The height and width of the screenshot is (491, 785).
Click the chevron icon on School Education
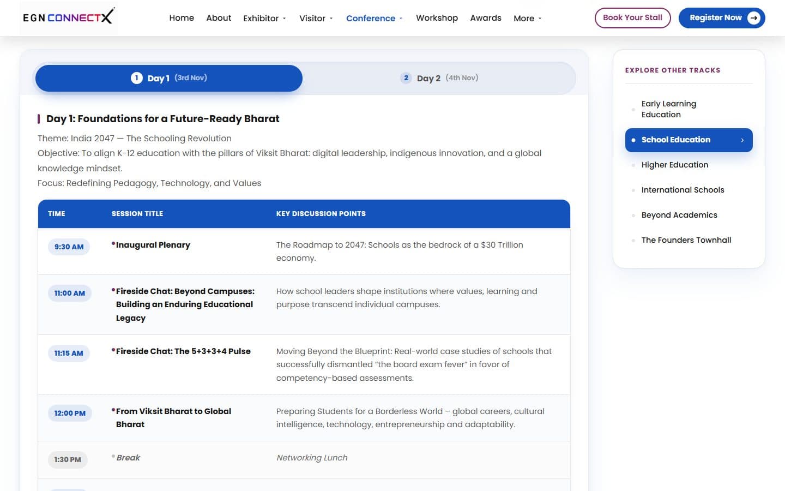coord(742,140)
